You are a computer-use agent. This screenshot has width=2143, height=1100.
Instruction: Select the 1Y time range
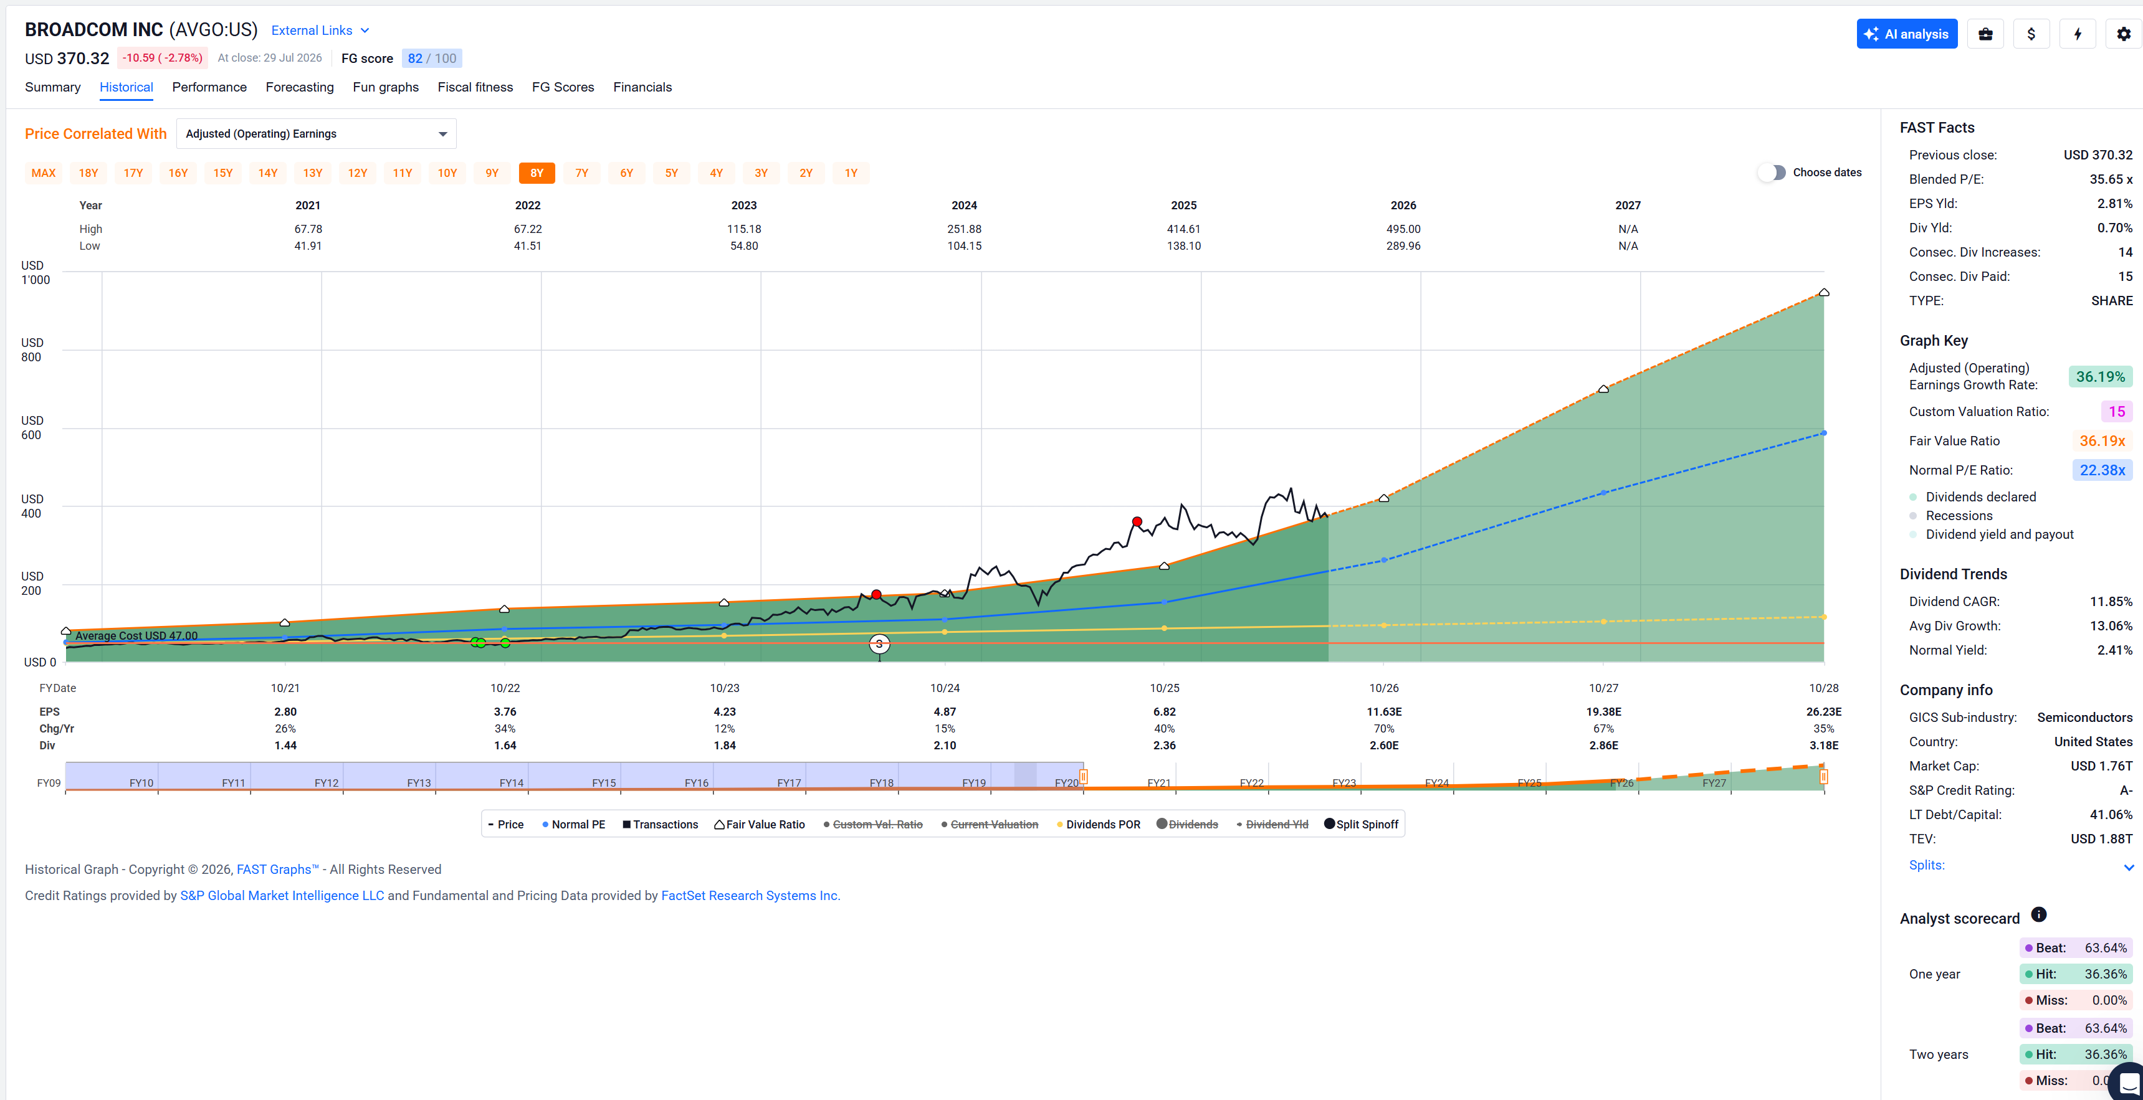851,173
